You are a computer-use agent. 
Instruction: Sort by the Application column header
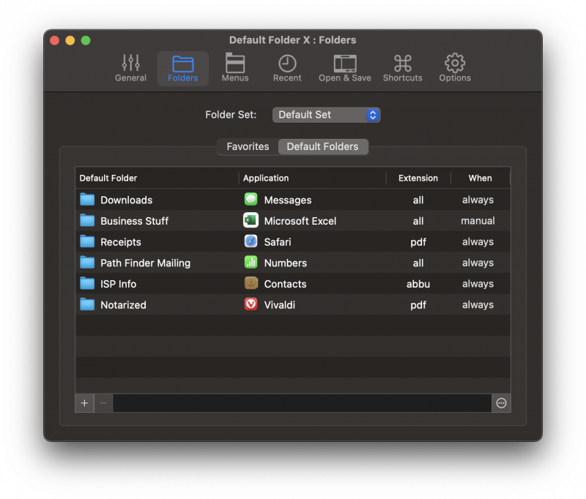(312, 178)
